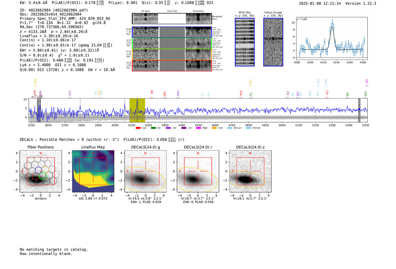The height and width of the screenshot is (269, 396).
Task: Click the EWr = 5.80(±0.61) line
Action: (x=59, y=50)
